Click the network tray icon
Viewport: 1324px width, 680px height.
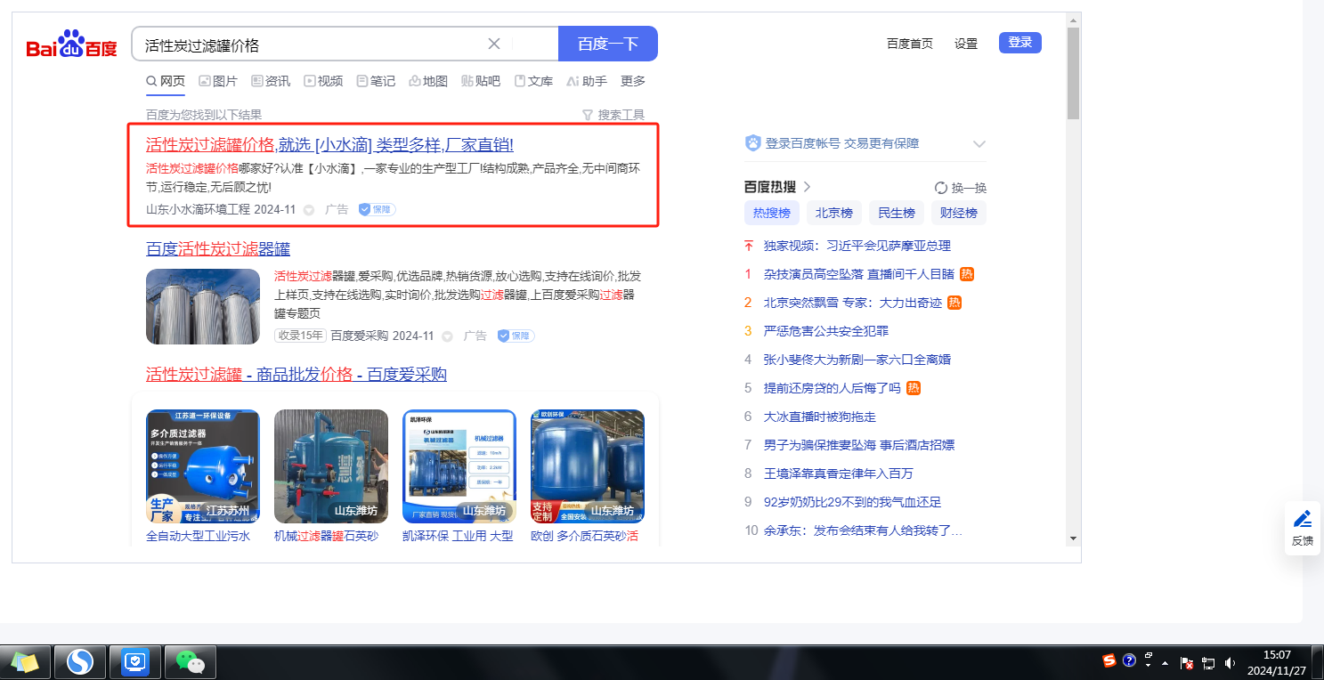click(x=1208, y=662)
